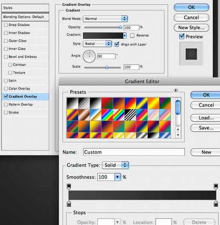Toggle the Reverse gradient checkbox

click(x=132, y=36)
